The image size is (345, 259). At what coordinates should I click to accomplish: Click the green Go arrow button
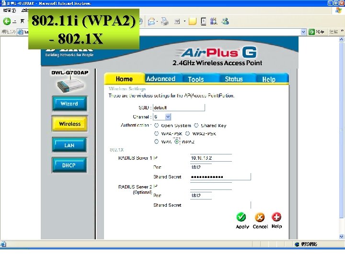(311, 32)
